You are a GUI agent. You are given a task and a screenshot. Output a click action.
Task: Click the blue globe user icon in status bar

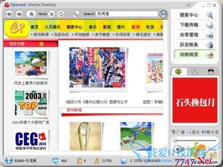click(x=8, y=160)
